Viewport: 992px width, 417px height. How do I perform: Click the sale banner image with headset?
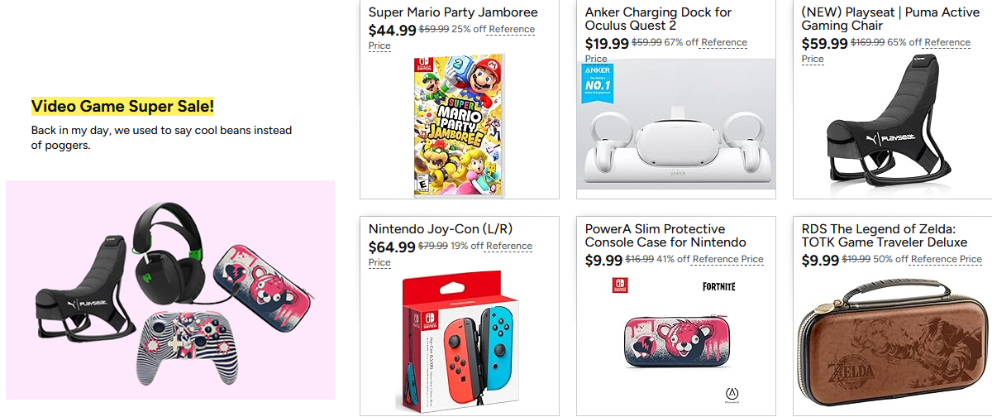point(170,290)
